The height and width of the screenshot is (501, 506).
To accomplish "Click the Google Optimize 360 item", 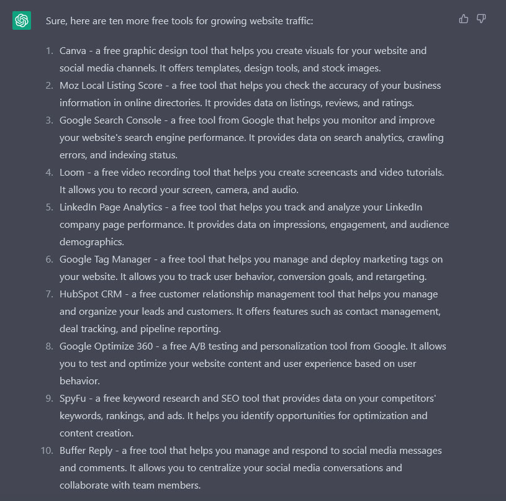I will coord(253,364).
